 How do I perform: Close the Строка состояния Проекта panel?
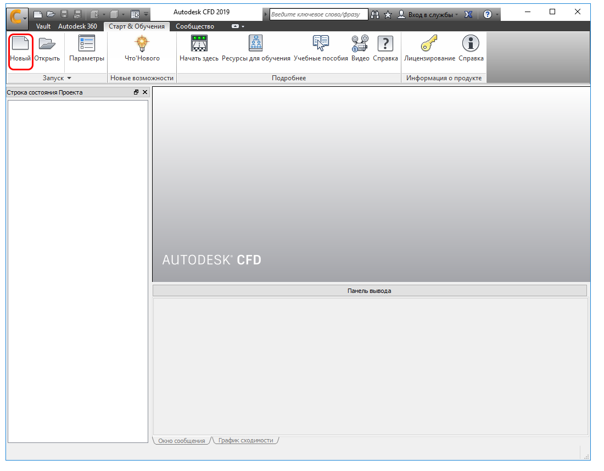pyautogui.click(x=145, y=92)
